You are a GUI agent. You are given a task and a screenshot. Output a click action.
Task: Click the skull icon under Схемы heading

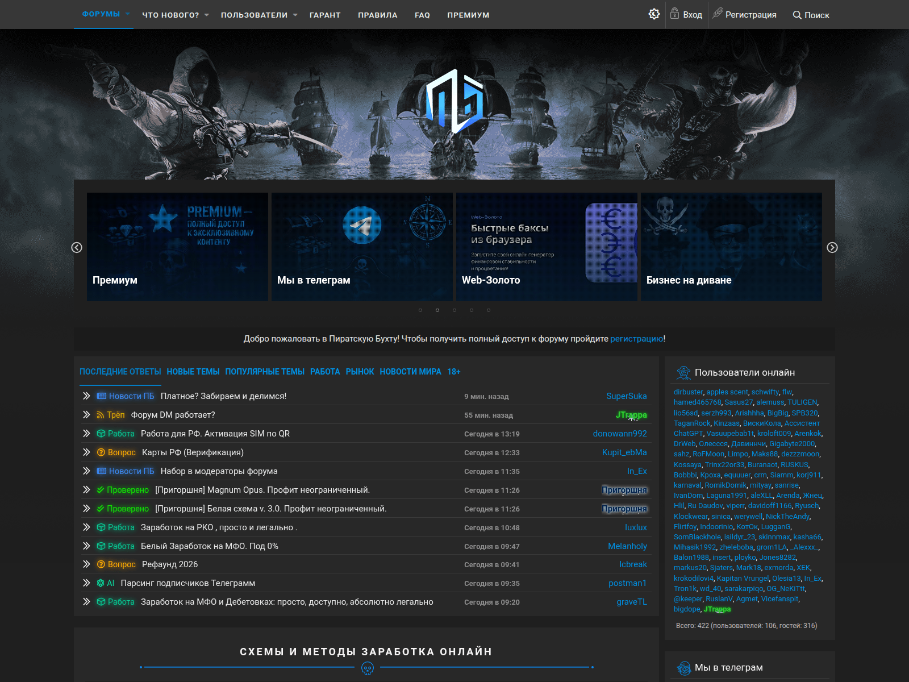(368, 668)
